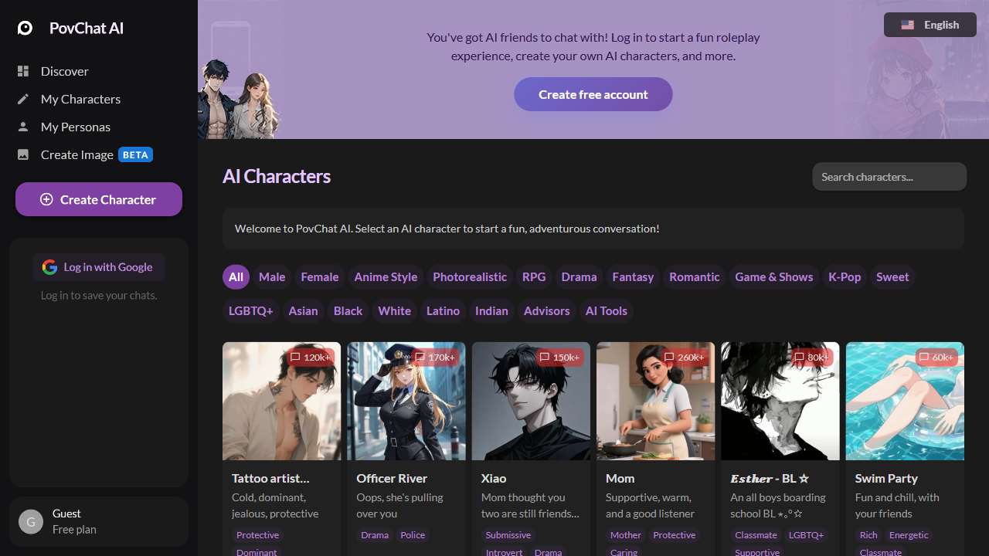Image resolution: width=989 pixels, height=556 pixels.
Task: Click the search characters input field
Action: coord(889,176)
